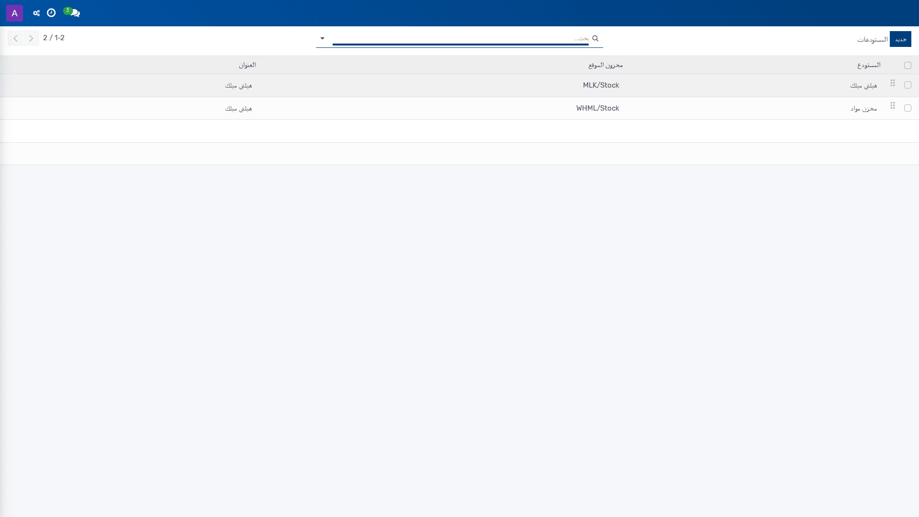Viewport: 919px width, 517px height.
Task: Open the user avatar A menu
Action: pos(14,13)
